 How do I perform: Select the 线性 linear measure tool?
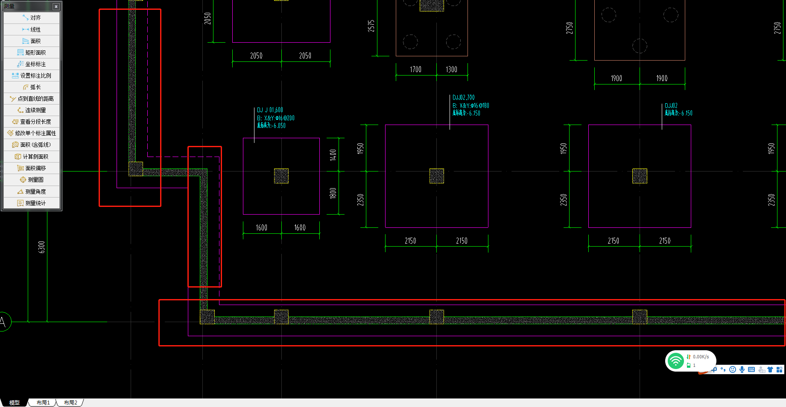tap(32, 29)
